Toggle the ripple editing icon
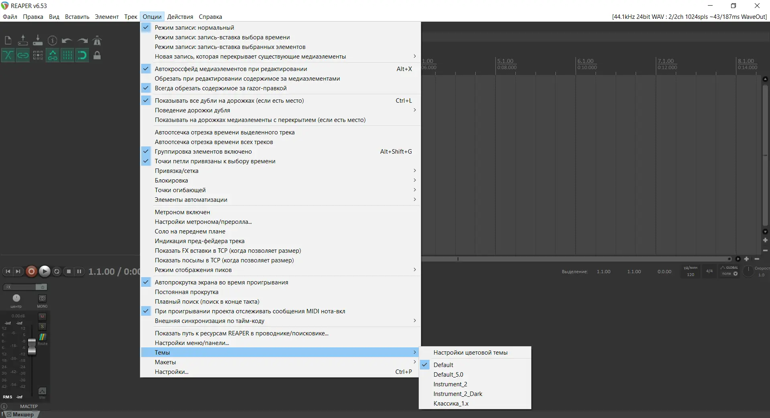770x418 pixels. [38, 55]
